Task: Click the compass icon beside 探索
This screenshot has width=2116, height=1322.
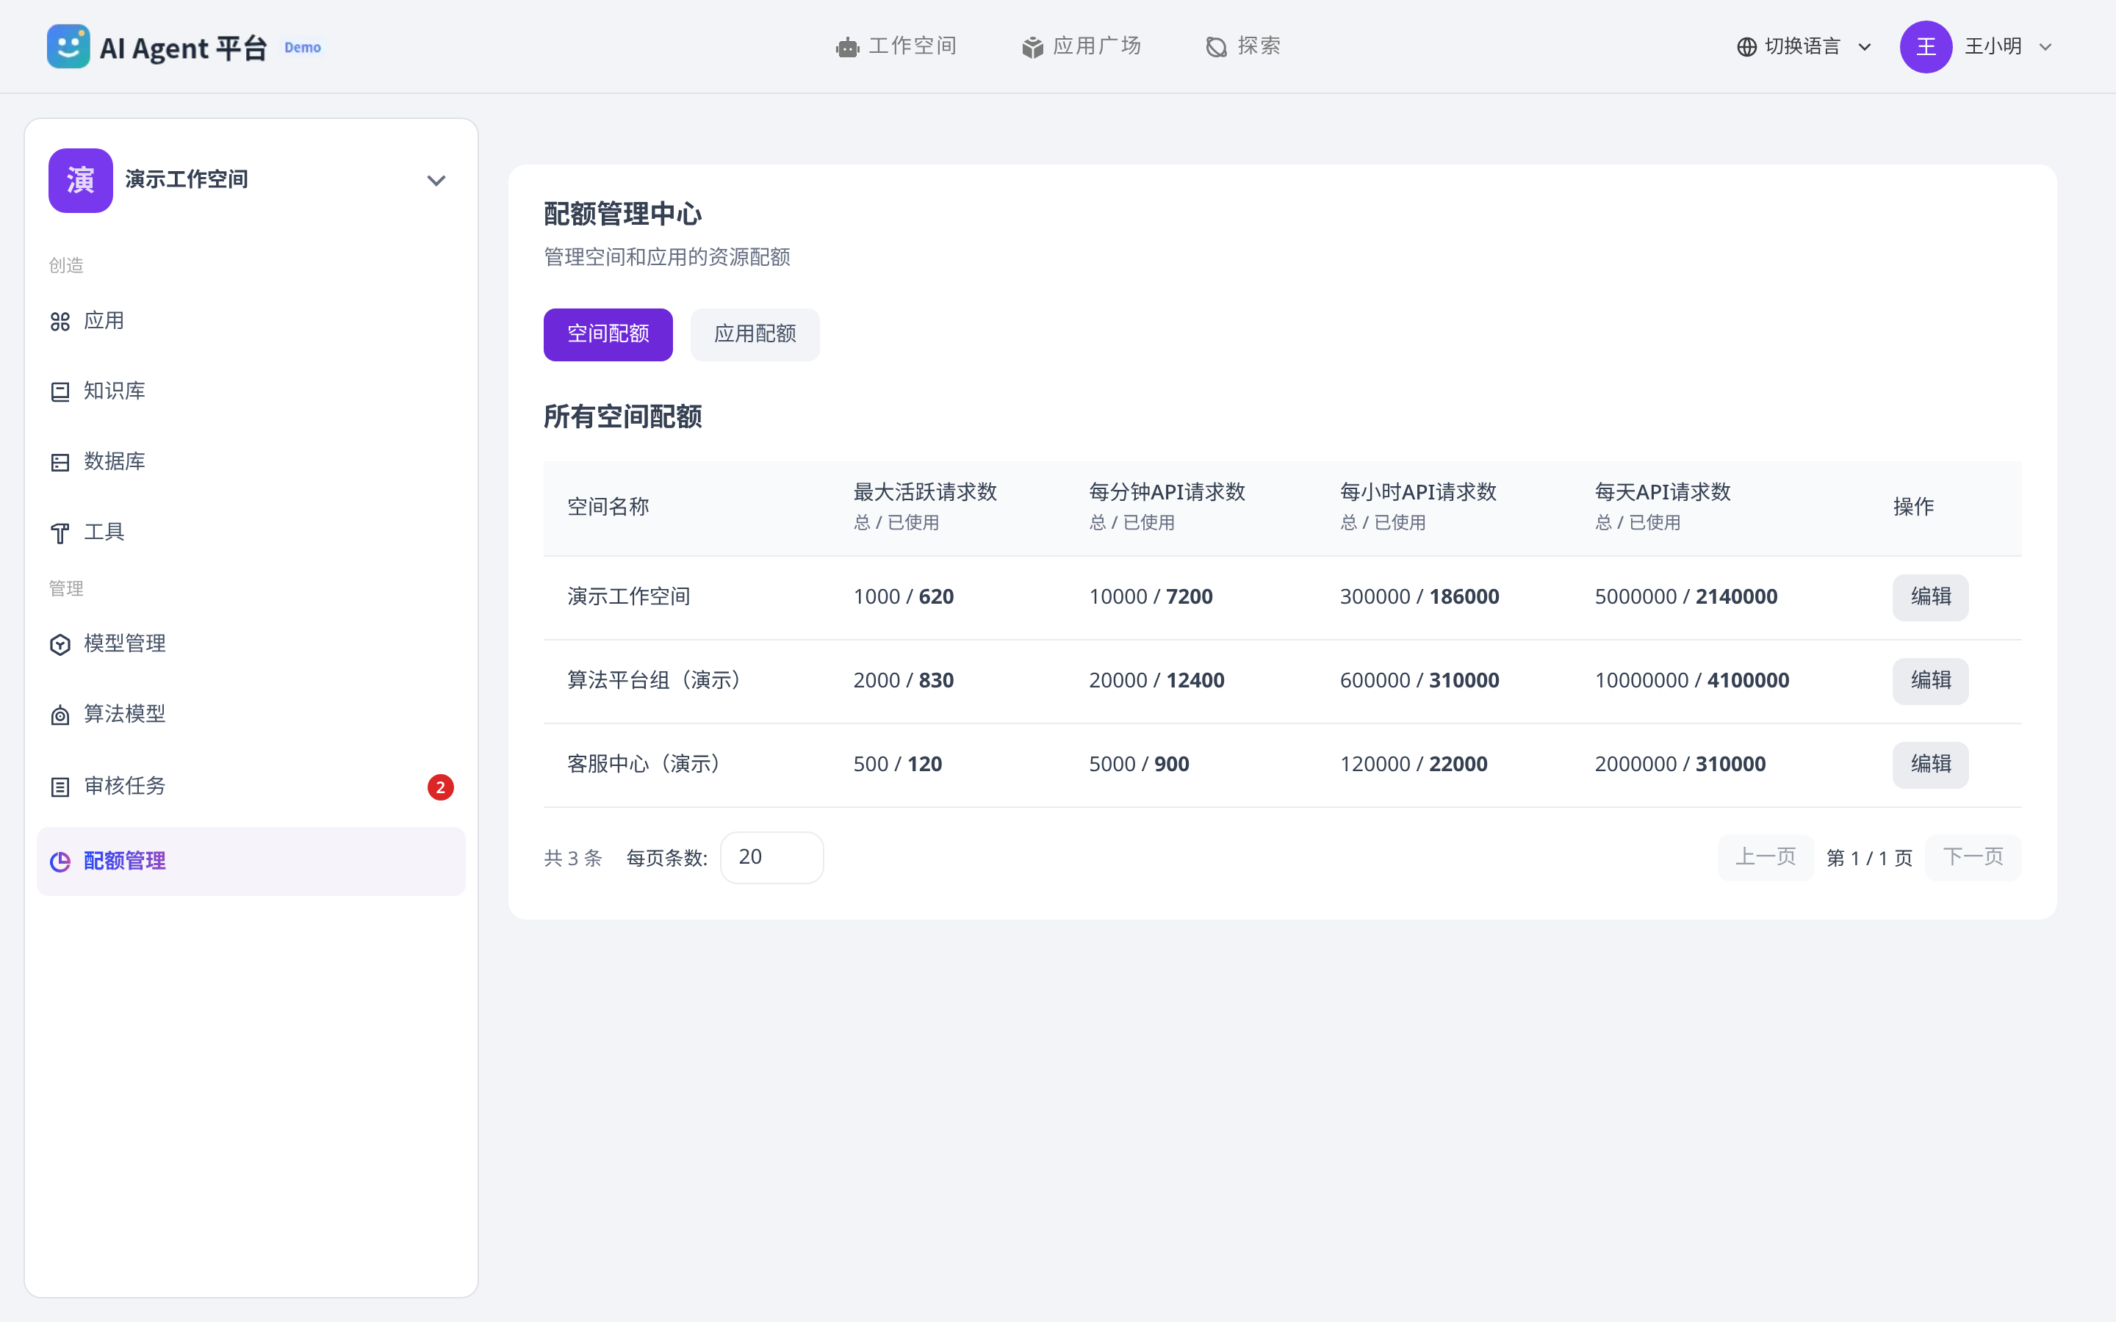Action: (1216, 47)
